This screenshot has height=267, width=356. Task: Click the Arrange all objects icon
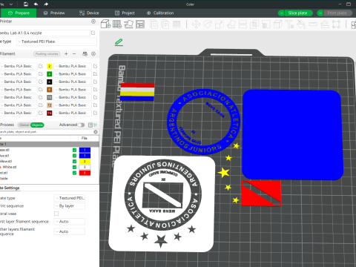(140, 24)
